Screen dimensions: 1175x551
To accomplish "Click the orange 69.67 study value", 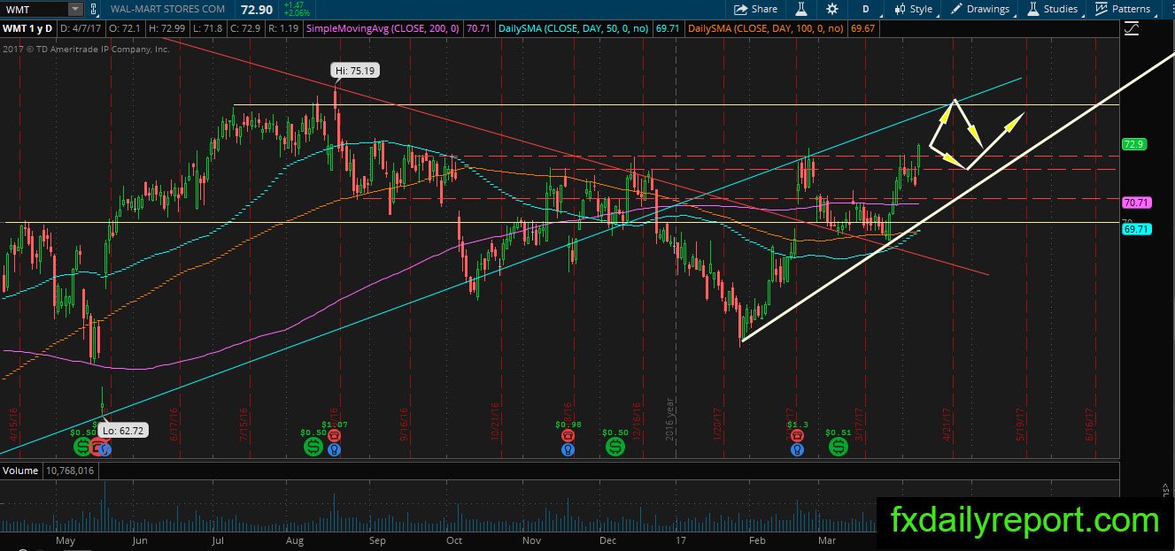I will pos(864,29).
